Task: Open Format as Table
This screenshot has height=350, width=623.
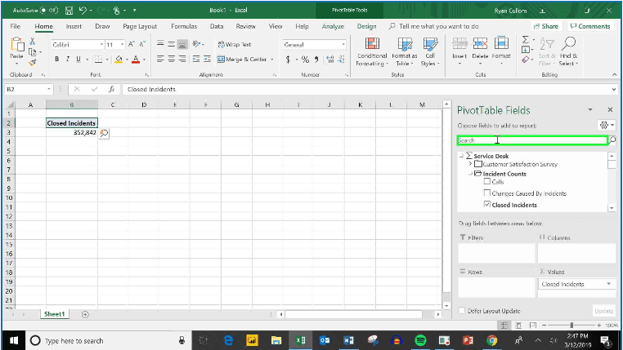Action: tap(405, 51)
